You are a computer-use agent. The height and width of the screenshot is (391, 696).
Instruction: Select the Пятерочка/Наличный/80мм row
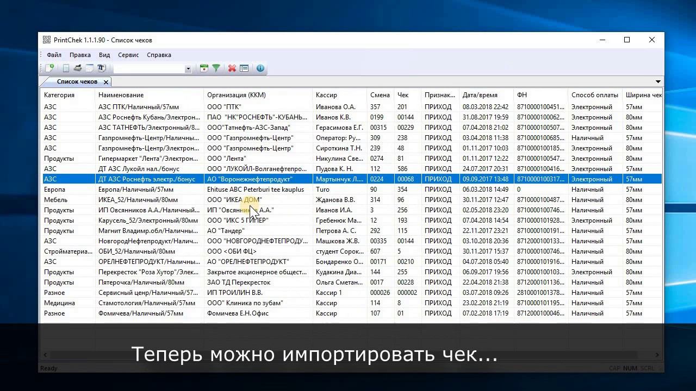coord(351,282)
